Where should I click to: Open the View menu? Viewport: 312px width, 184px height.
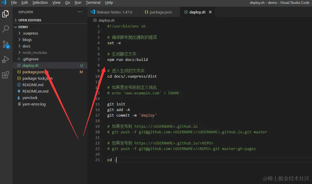56,3
